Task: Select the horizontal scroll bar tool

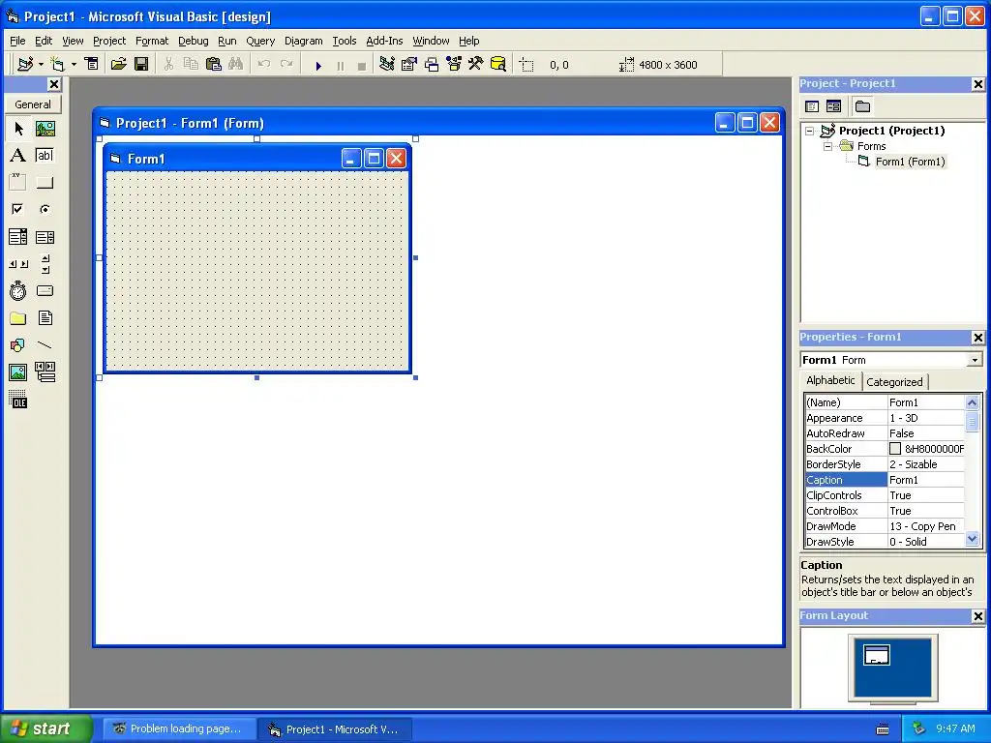Action: point(18,264)
